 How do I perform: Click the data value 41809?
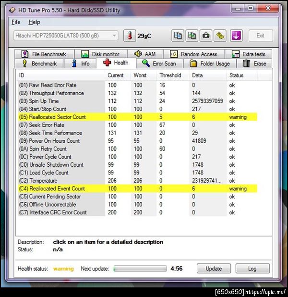click(x=199, y=141)
